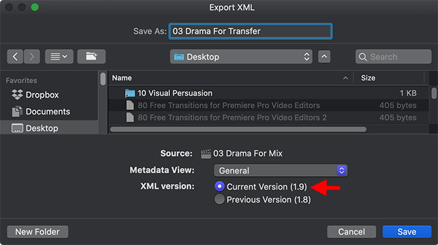This screenshot has width=438, height=245.
Task: Click the Search magnifier field
Action: point(394,57)
